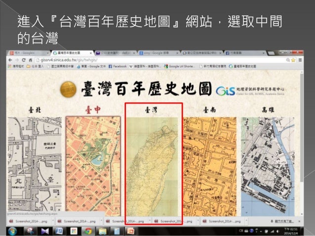Switch to the Facebook browser tab
The image size is (315, 236).
pos(244,53)
